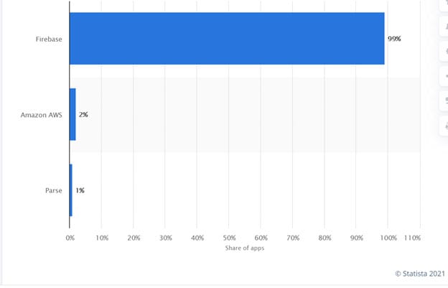Screen dimensions: 448x288
Task: Click the 99% data label
Action: click(x=394, y=39)
